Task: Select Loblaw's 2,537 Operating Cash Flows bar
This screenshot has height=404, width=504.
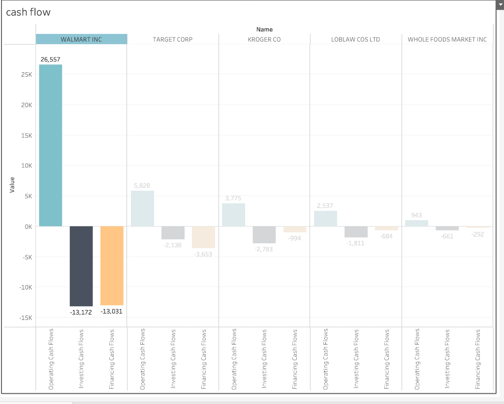Action: pos(325,217)
